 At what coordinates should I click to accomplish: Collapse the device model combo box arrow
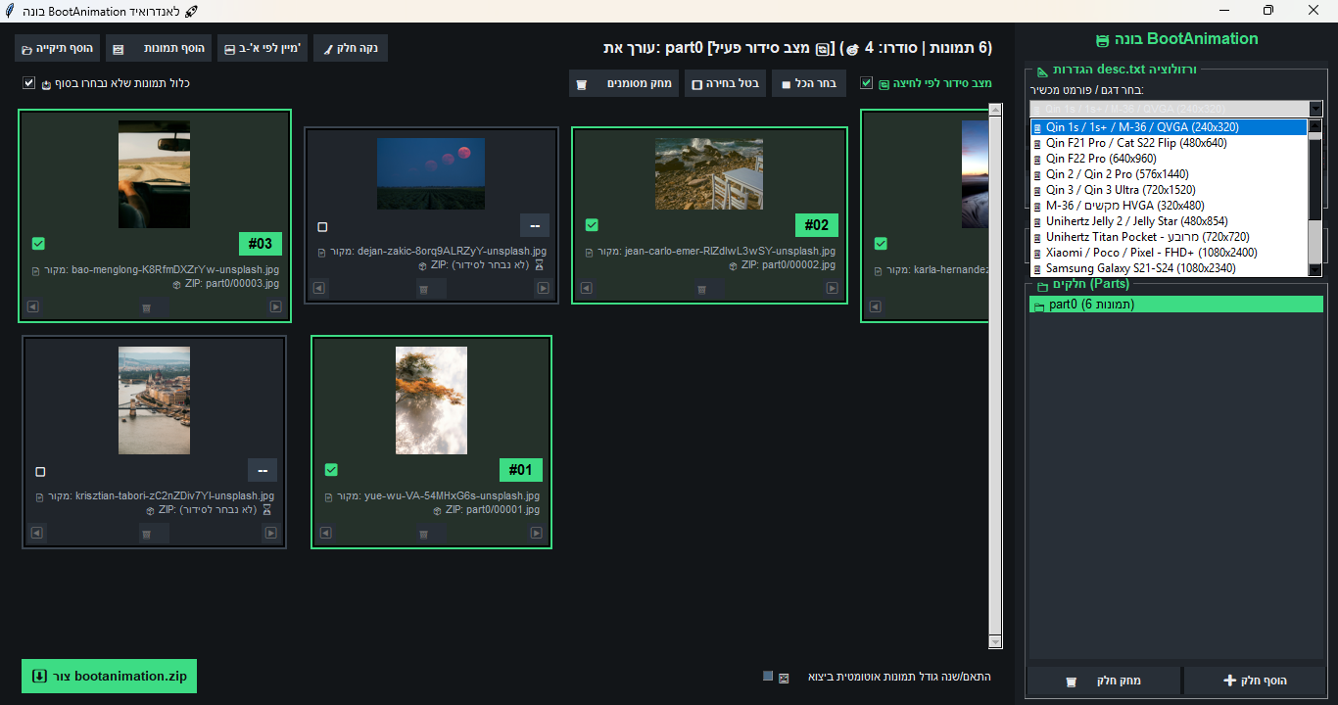pos(1315,109)
